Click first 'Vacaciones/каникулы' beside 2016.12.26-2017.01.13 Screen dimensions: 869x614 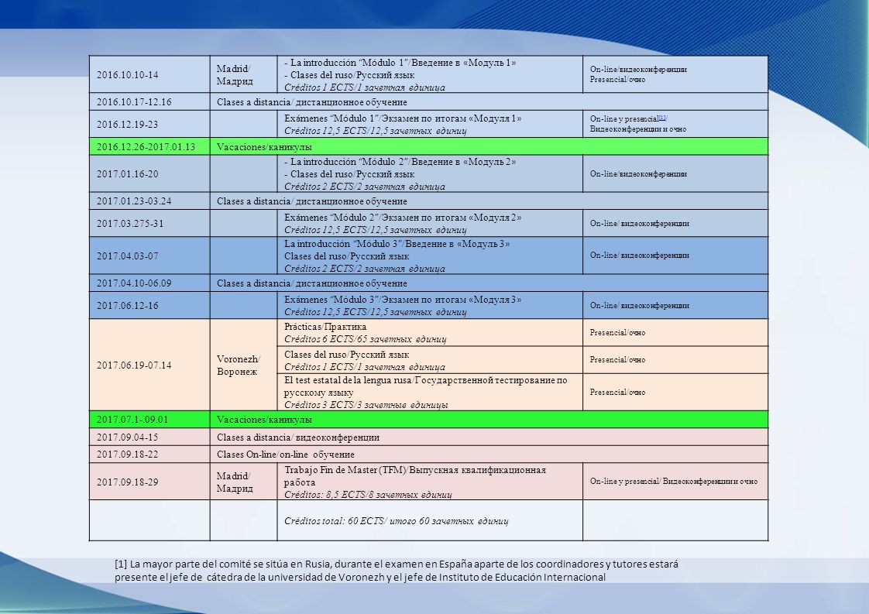[264, 147]
